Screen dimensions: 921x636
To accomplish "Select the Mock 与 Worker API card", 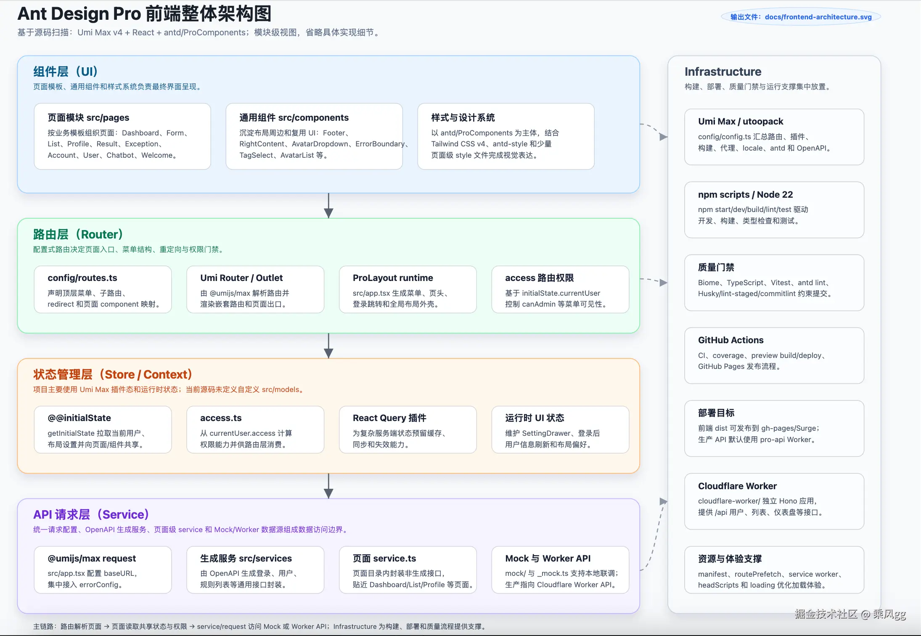I will coord(560,570).
